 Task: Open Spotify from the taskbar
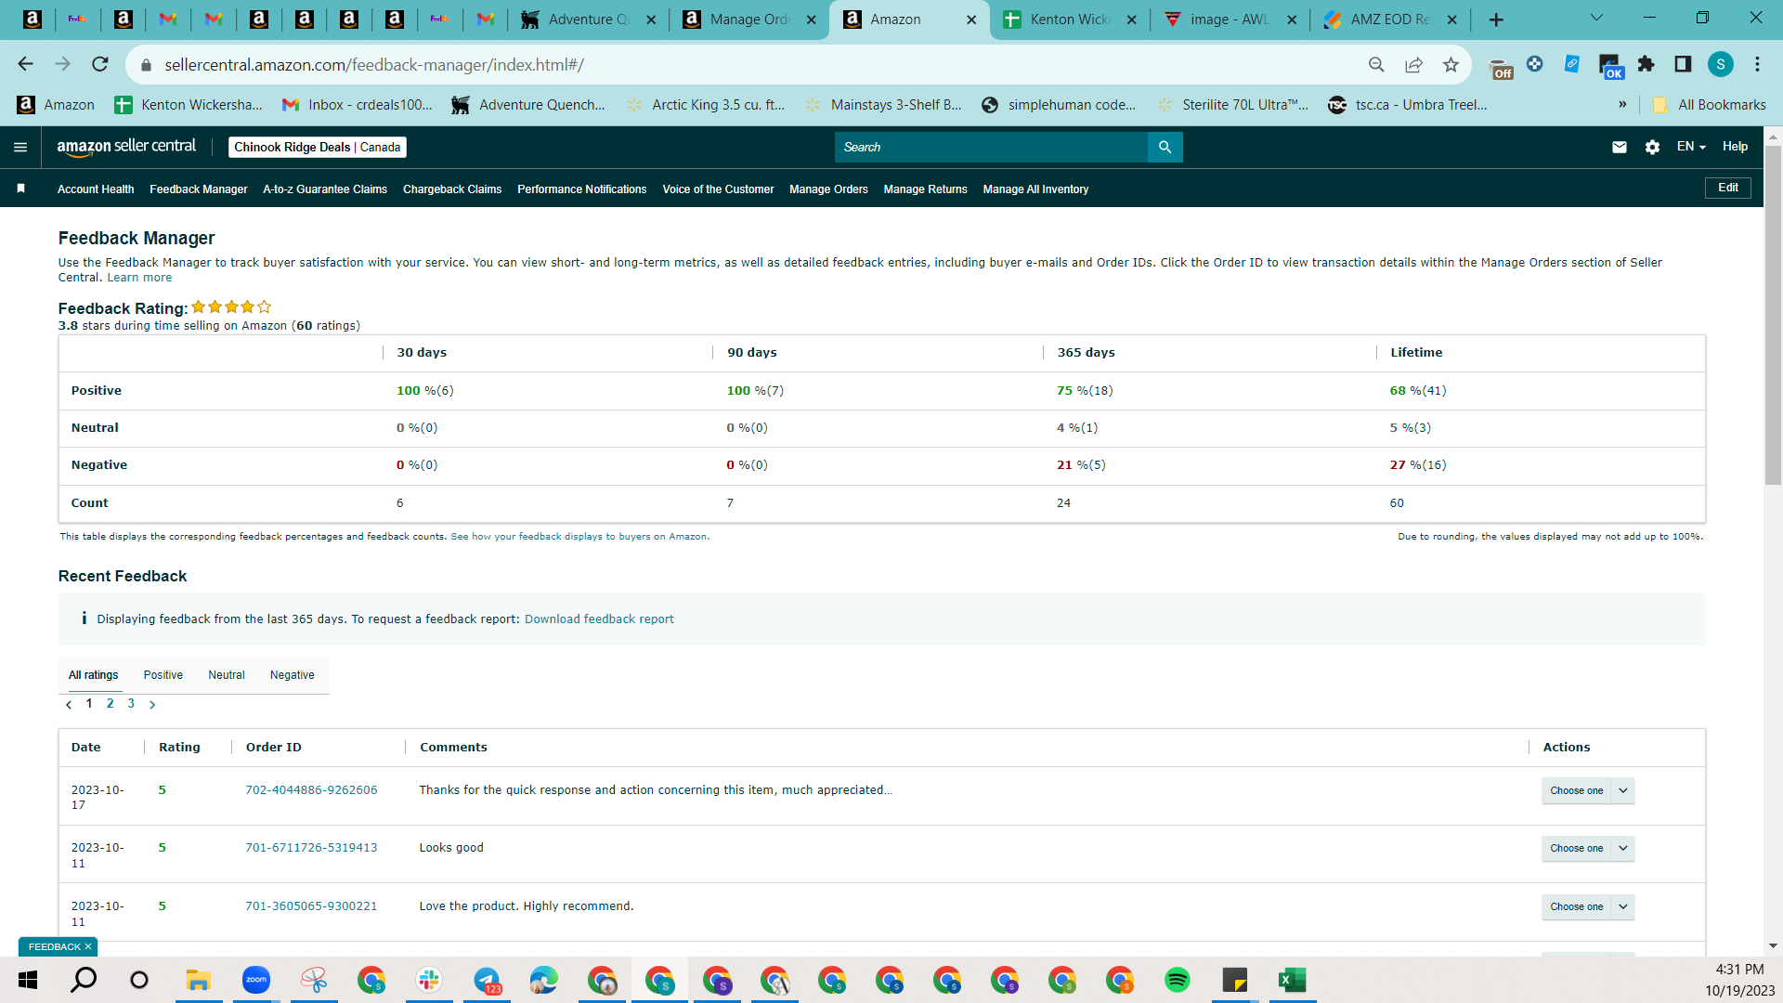[x=1178, y=980]
